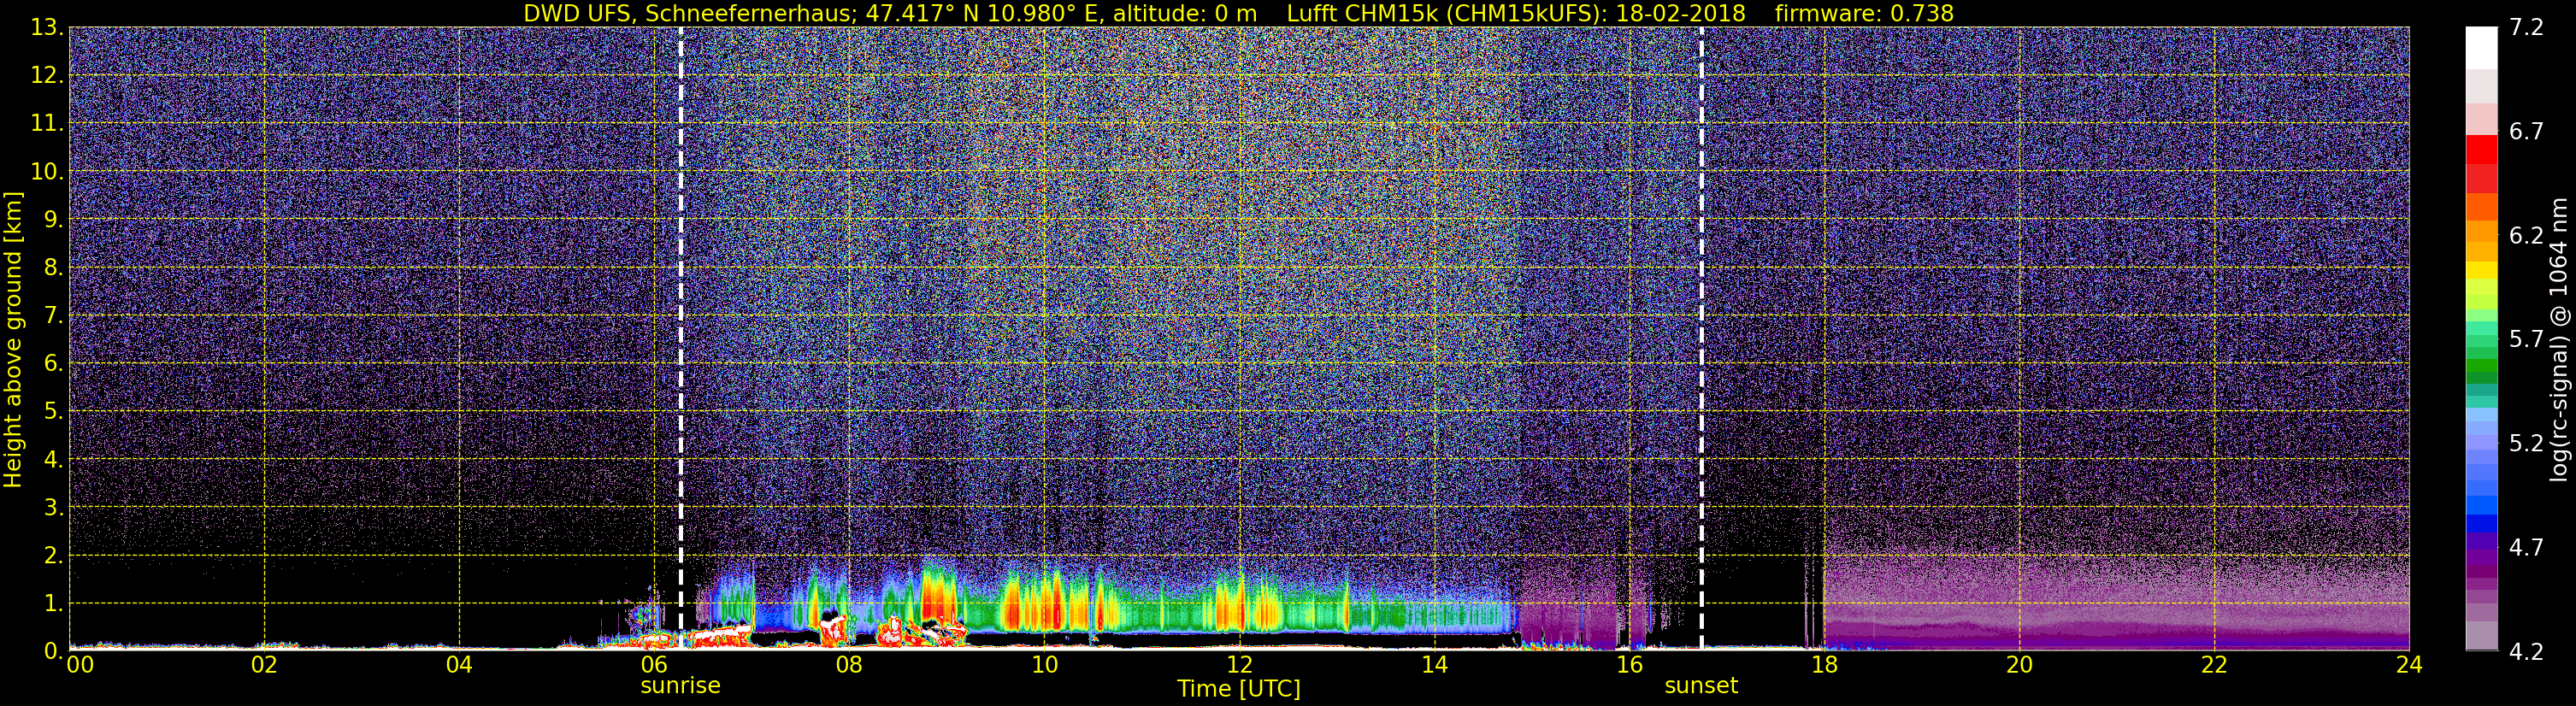The width and height of the screenshot is (2576, 706).
Task: Click the height axis tick label '12.'
Action: pos(47,75)
